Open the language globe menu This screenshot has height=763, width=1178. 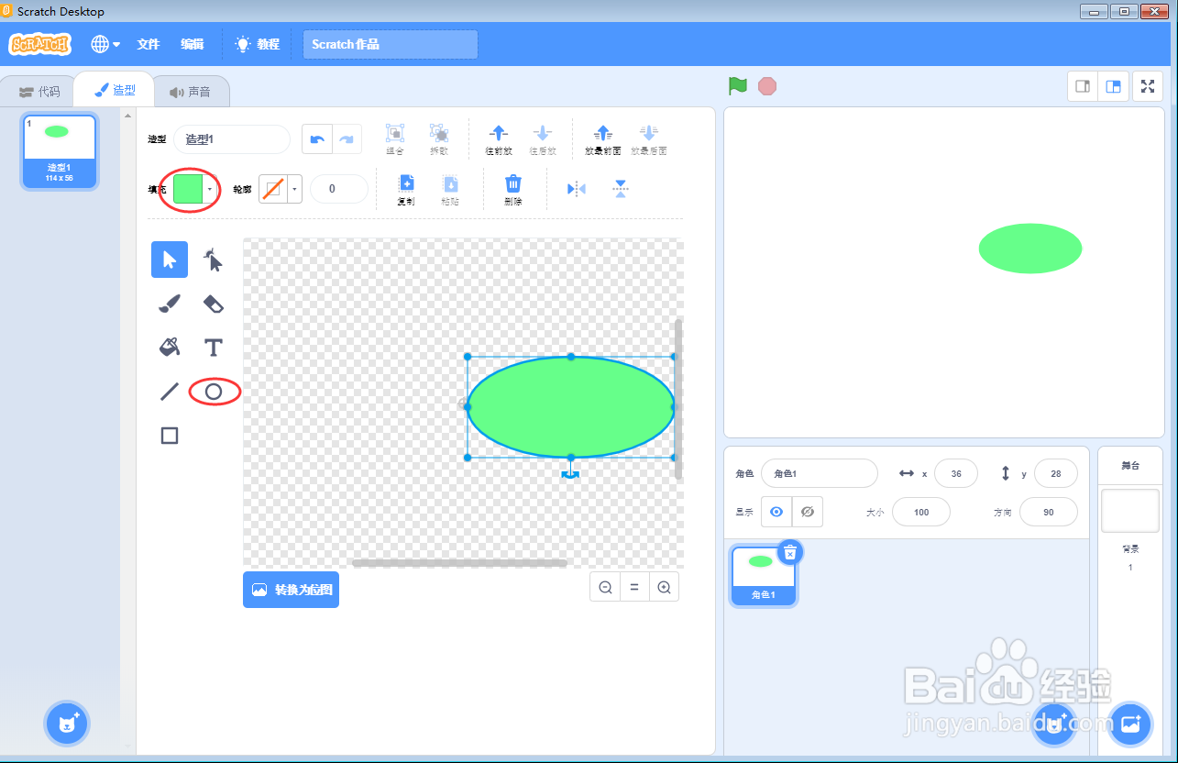click(x=105, y=44)
